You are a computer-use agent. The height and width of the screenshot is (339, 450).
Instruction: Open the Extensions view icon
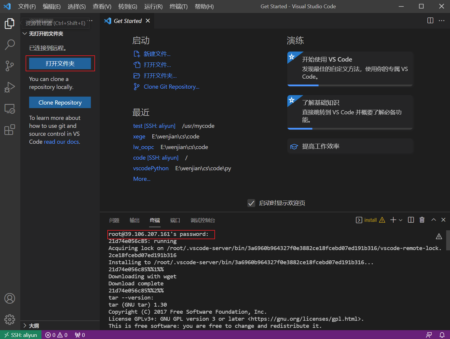coord(10,130)
